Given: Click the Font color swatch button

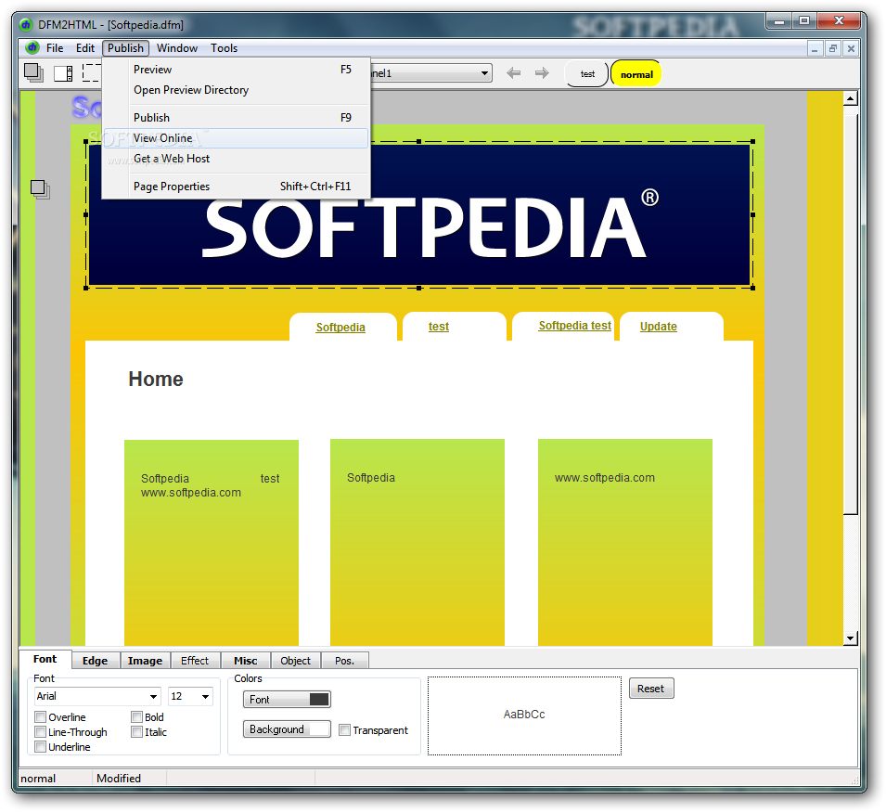Looking at the screenshot, I should click(x=287, y=700).
